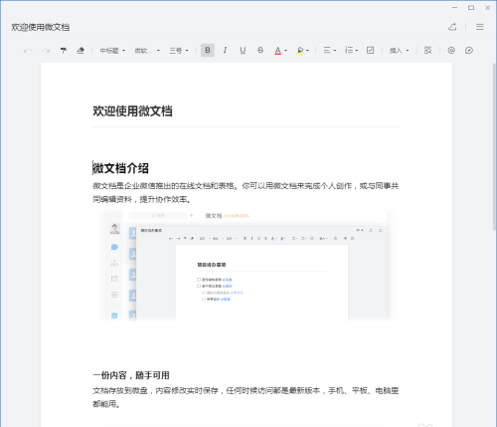Open the 三号 font size dropdown
Screen dimensions: 497x427
coord(179,51)
